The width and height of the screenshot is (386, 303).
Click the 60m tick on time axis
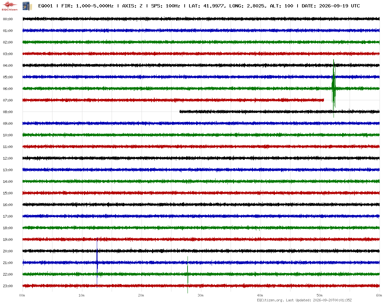(379, 295)
